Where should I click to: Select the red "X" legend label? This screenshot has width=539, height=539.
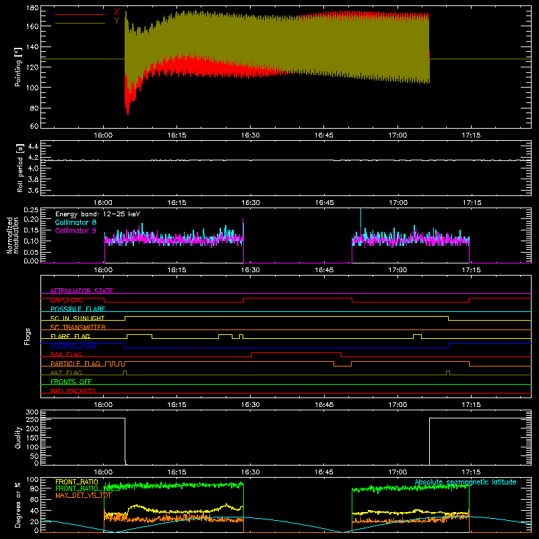click(117, 12)
